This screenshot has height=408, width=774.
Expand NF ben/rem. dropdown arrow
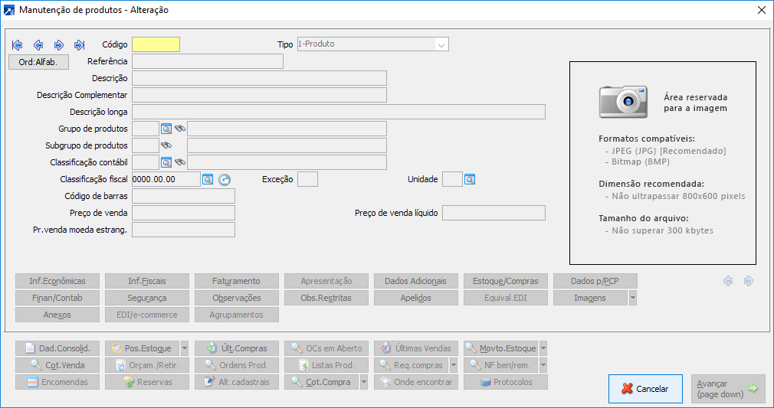click(543, 365)
